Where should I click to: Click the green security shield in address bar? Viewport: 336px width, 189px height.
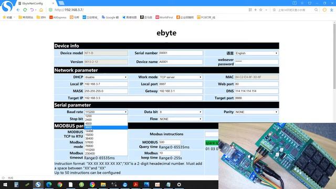coord(50,10)
